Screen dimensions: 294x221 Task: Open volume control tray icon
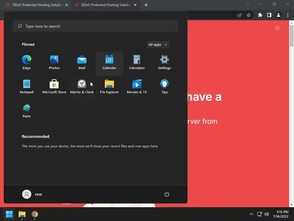[x=266, y=214]
